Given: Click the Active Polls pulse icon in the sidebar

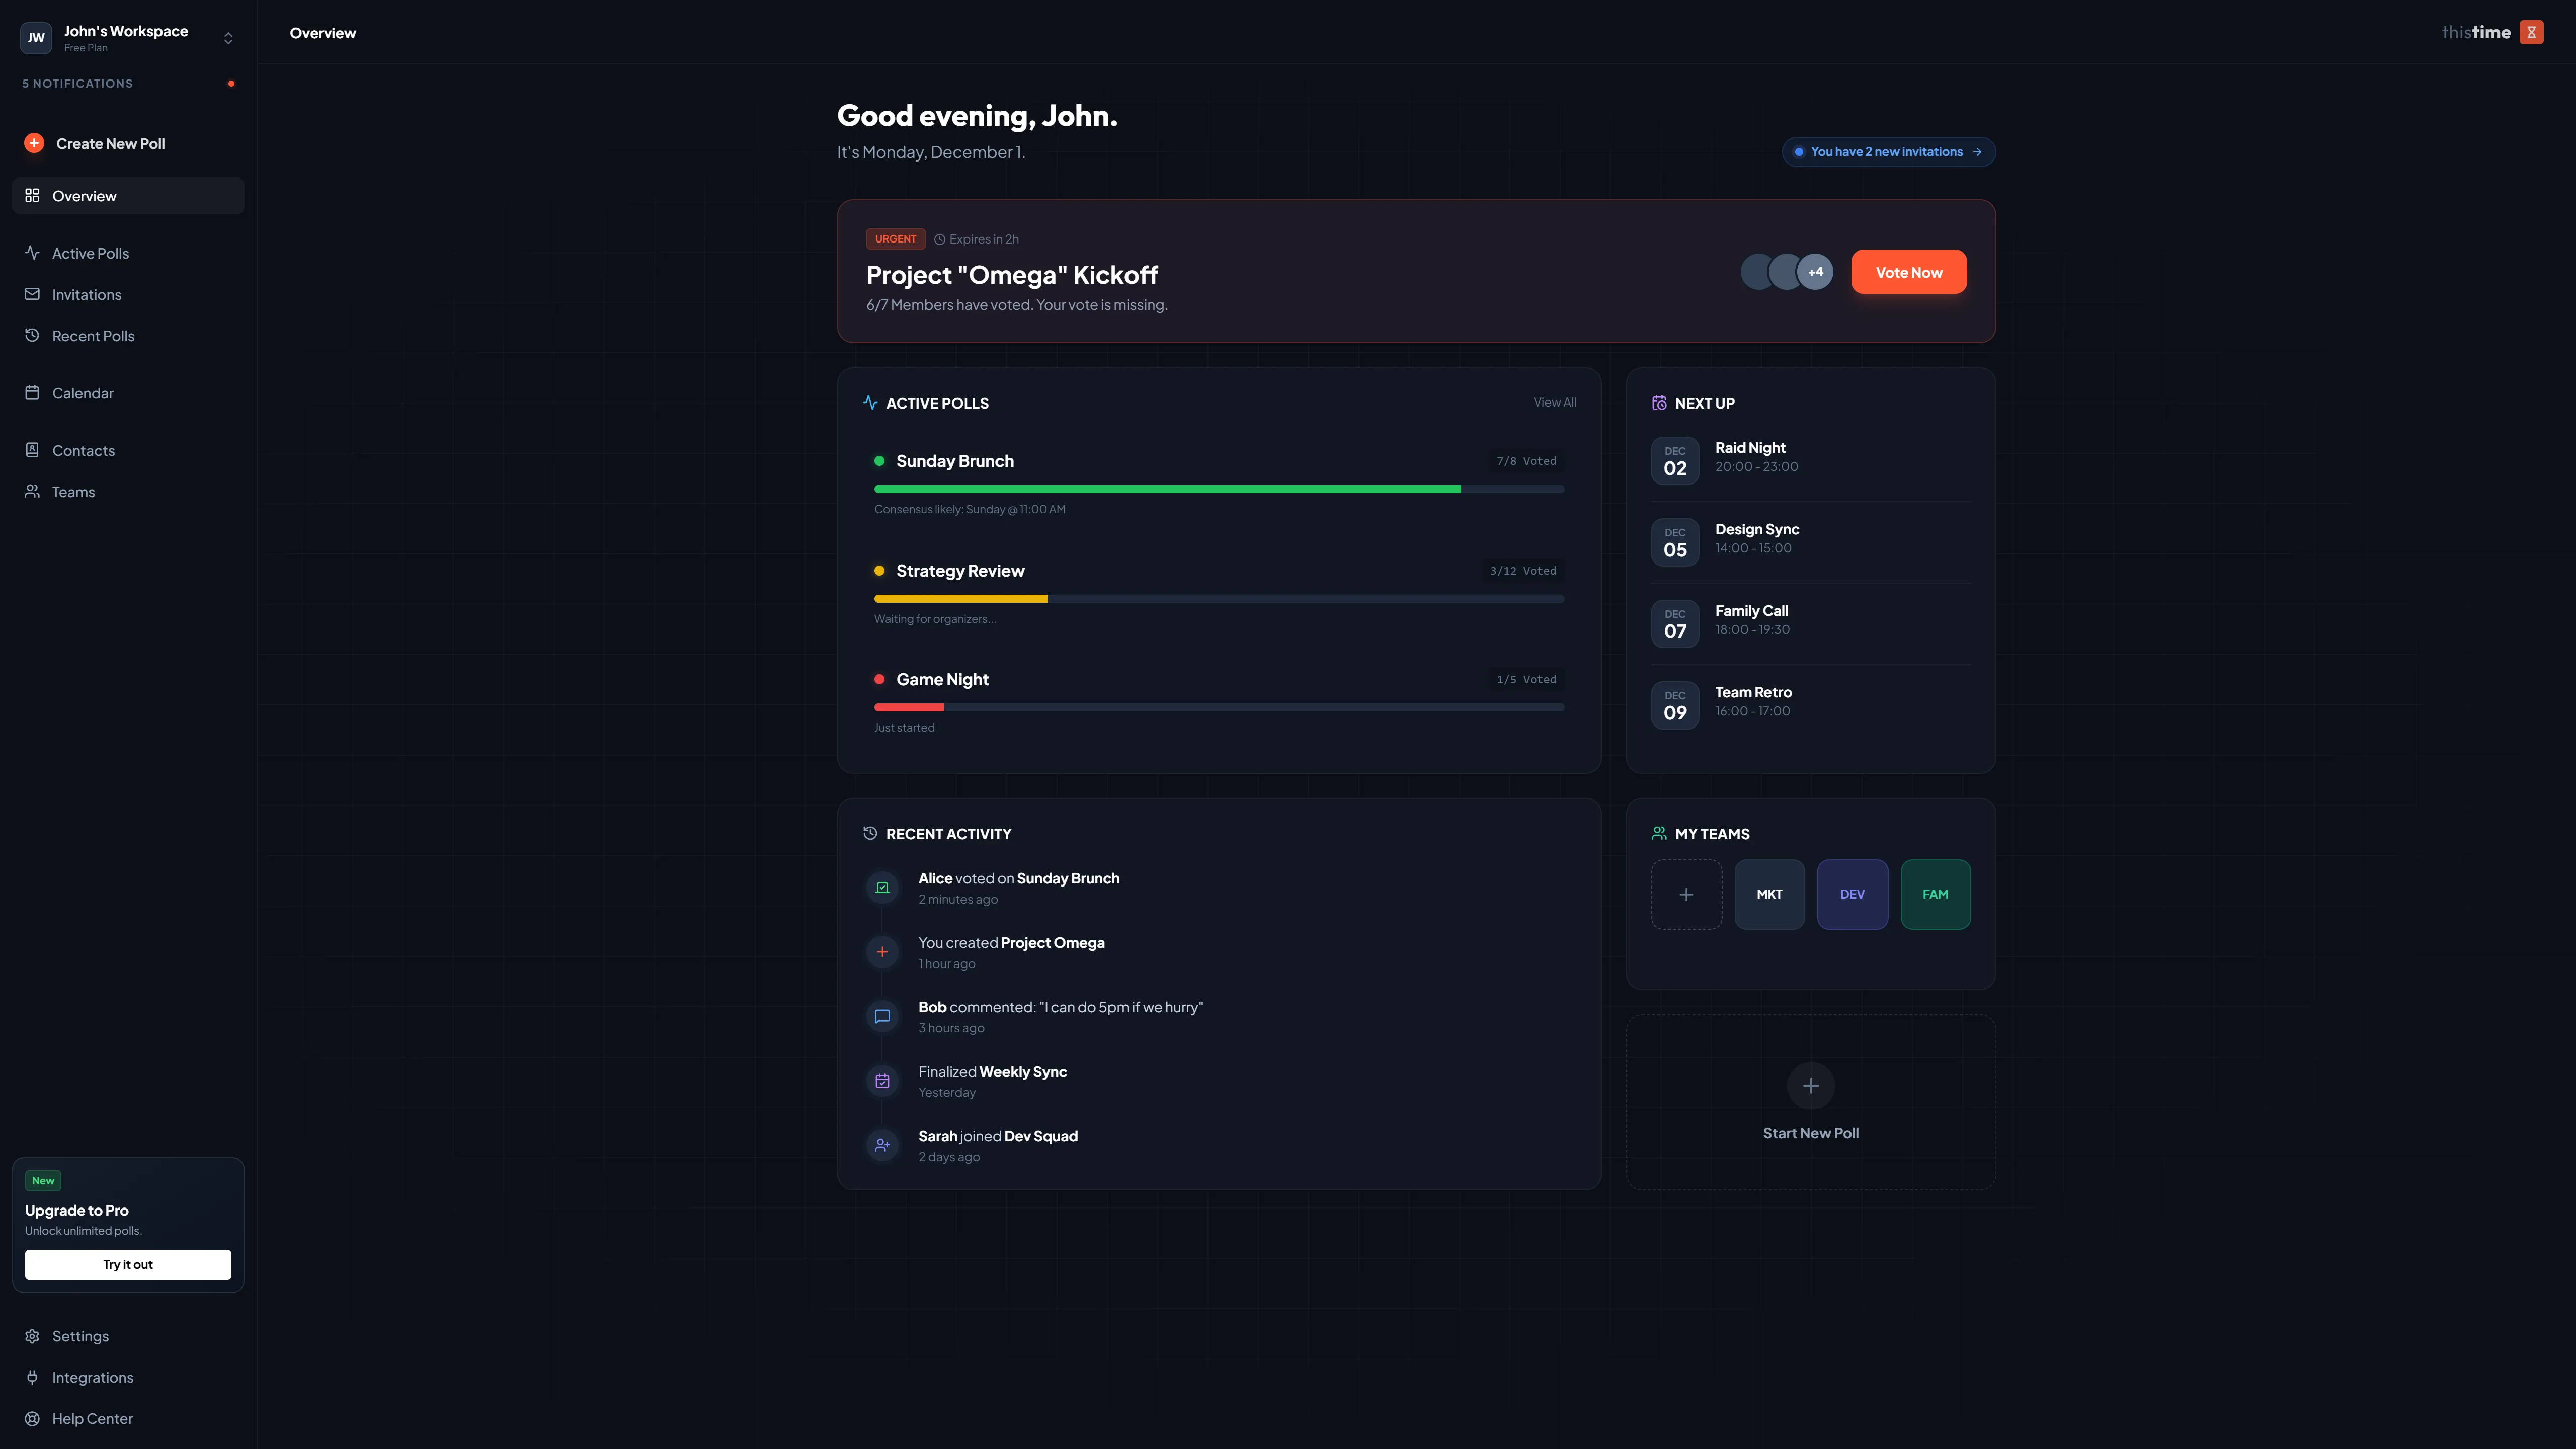Looking at the screenshot, I should point(32,253).
